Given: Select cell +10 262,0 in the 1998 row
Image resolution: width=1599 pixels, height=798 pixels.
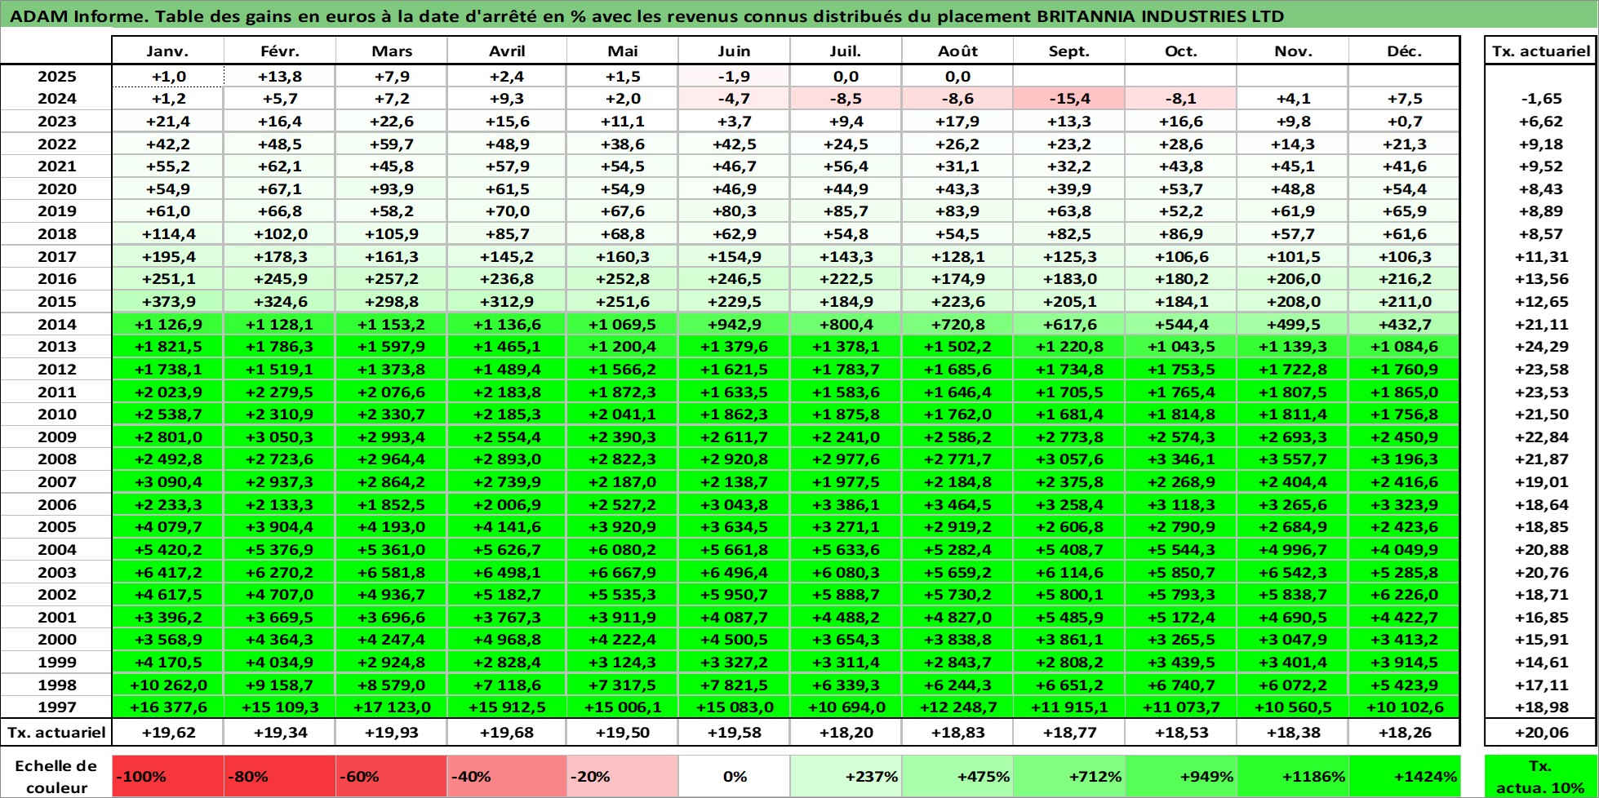Looking at the screenshot, I should [167, 685].
